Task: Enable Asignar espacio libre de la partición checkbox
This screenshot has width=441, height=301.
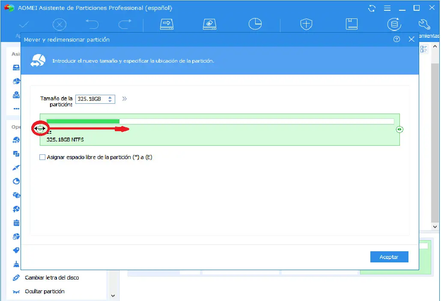Action: click(x=42, y=157)
